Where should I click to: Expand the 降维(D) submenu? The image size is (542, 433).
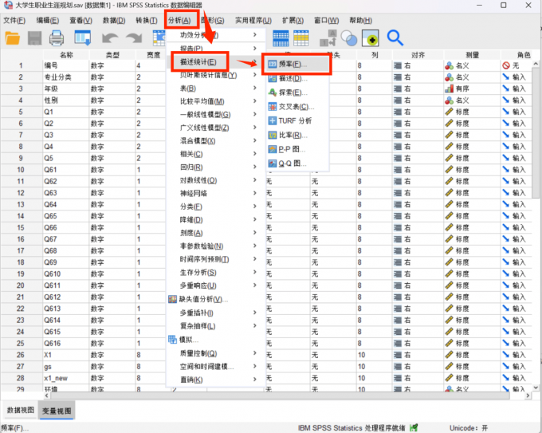coord(216,219)
